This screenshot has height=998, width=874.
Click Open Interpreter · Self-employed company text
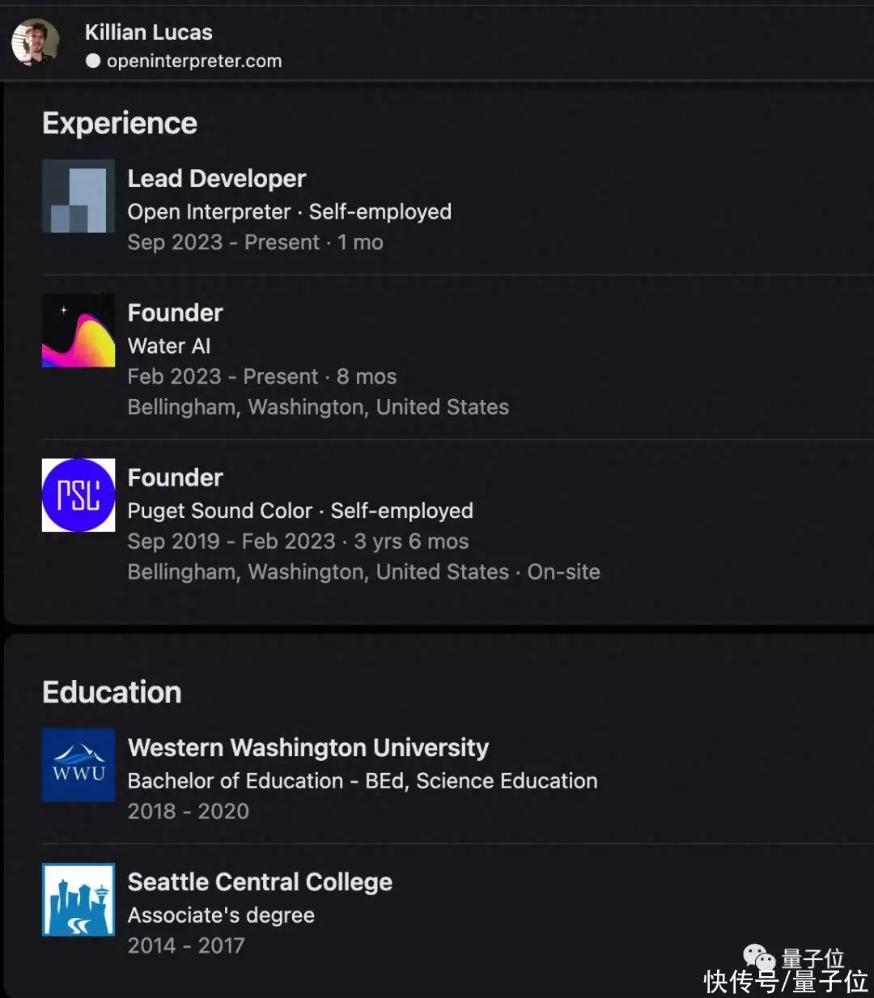[x=290, y=211]
